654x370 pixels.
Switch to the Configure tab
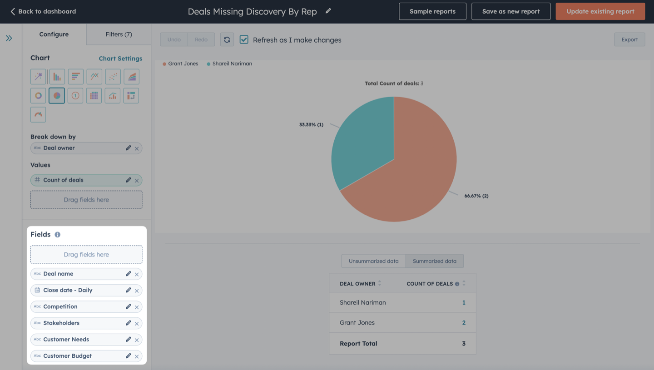(x=54, y=34)
